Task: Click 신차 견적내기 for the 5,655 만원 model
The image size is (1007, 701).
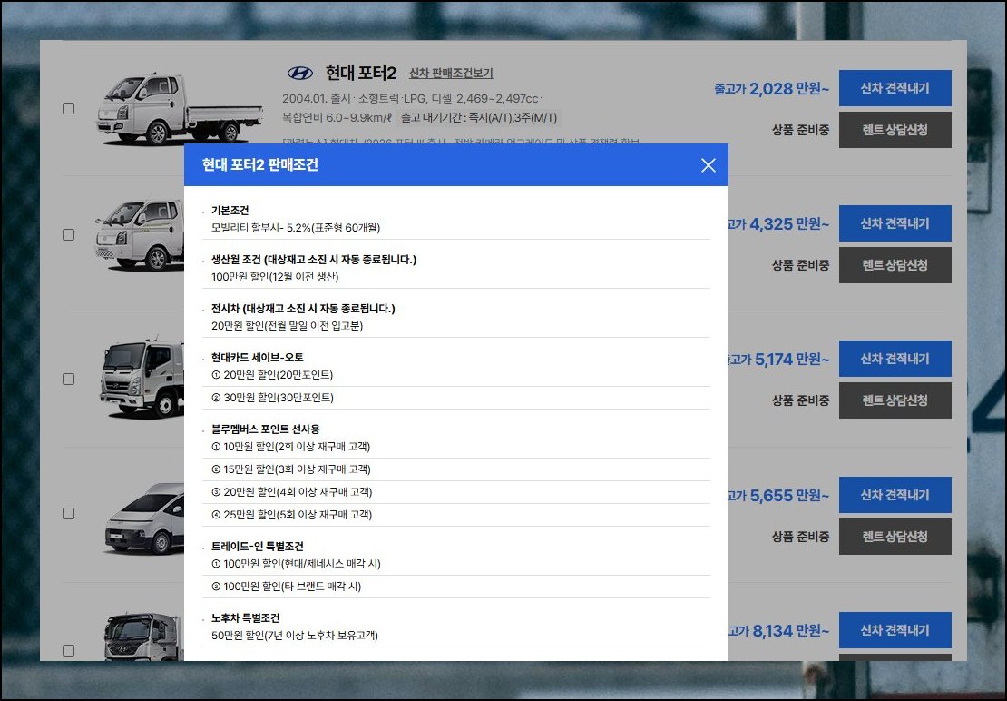Action: click(x=895, y=495)
